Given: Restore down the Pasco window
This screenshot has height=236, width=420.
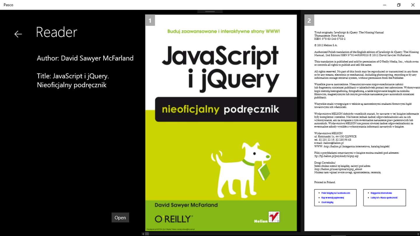Looking at the screenshot, I should coord(399,5).
